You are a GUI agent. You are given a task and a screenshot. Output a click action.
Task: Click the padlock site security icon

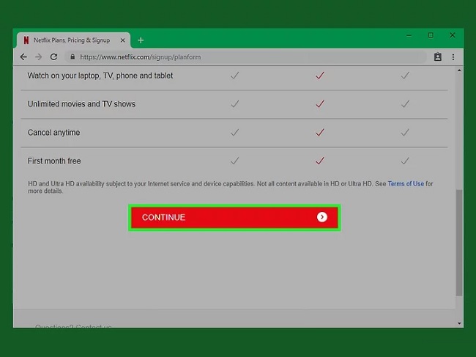point(72,56)
